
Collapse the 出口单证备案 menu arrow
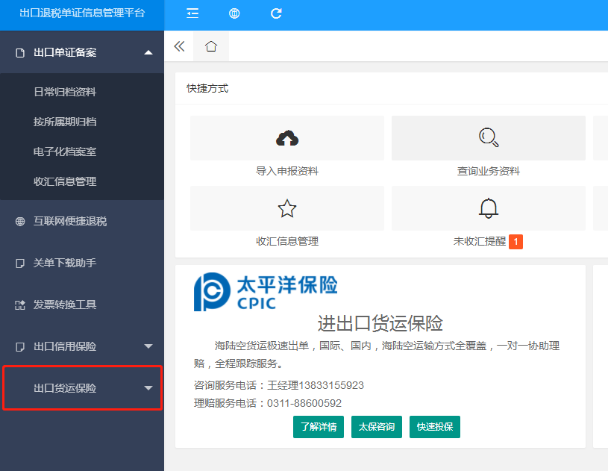pos(148,53)
